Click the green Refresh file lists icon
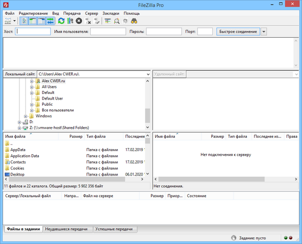Viewport: 302px width, 244px height. (61, 21)
